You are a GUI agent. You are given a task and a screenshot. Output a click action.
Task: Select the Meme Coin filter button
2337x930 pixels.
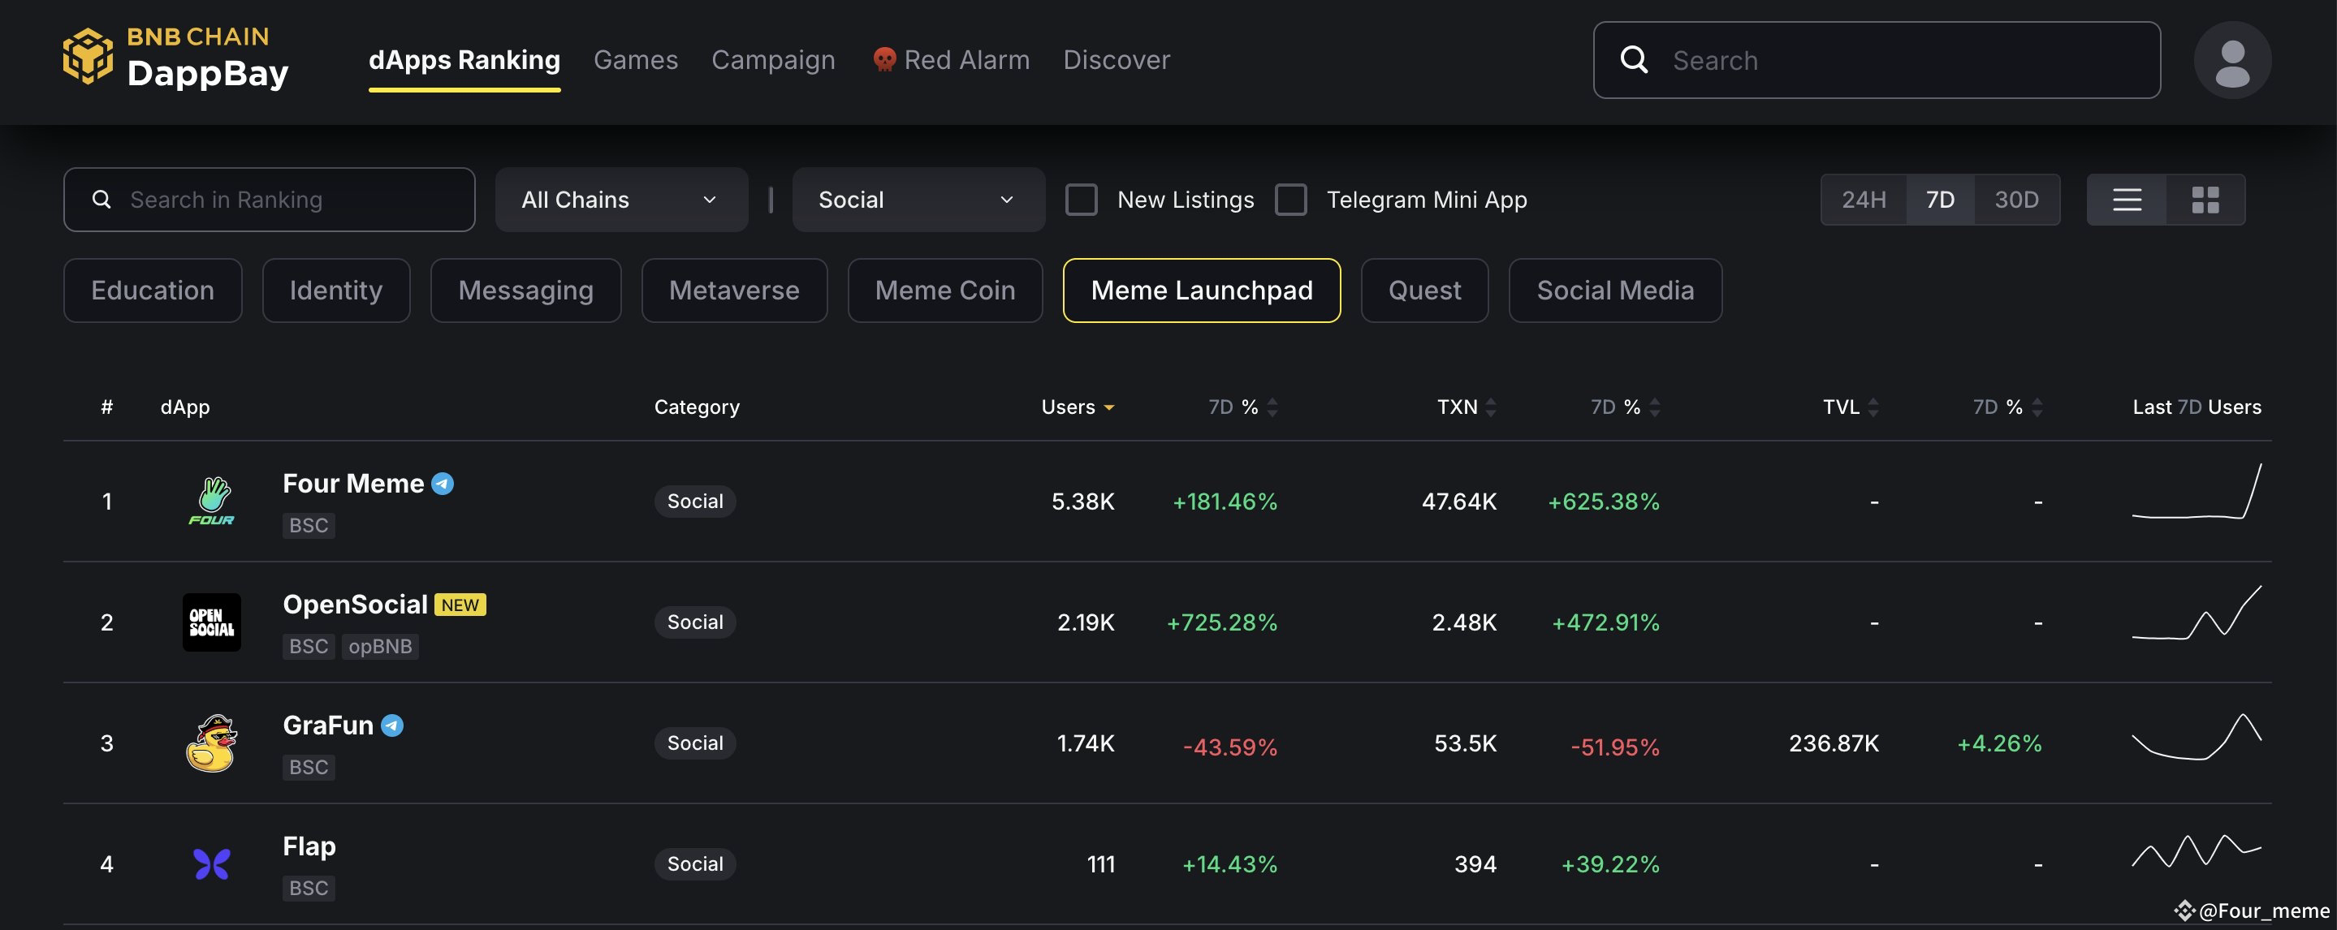pyautogui.click(x=944, y=290)
